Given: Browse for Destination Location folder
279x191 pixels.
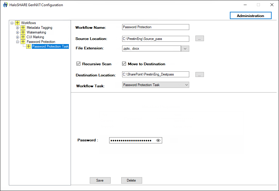Looking at the screenshot, I should [x=200, y=74].
